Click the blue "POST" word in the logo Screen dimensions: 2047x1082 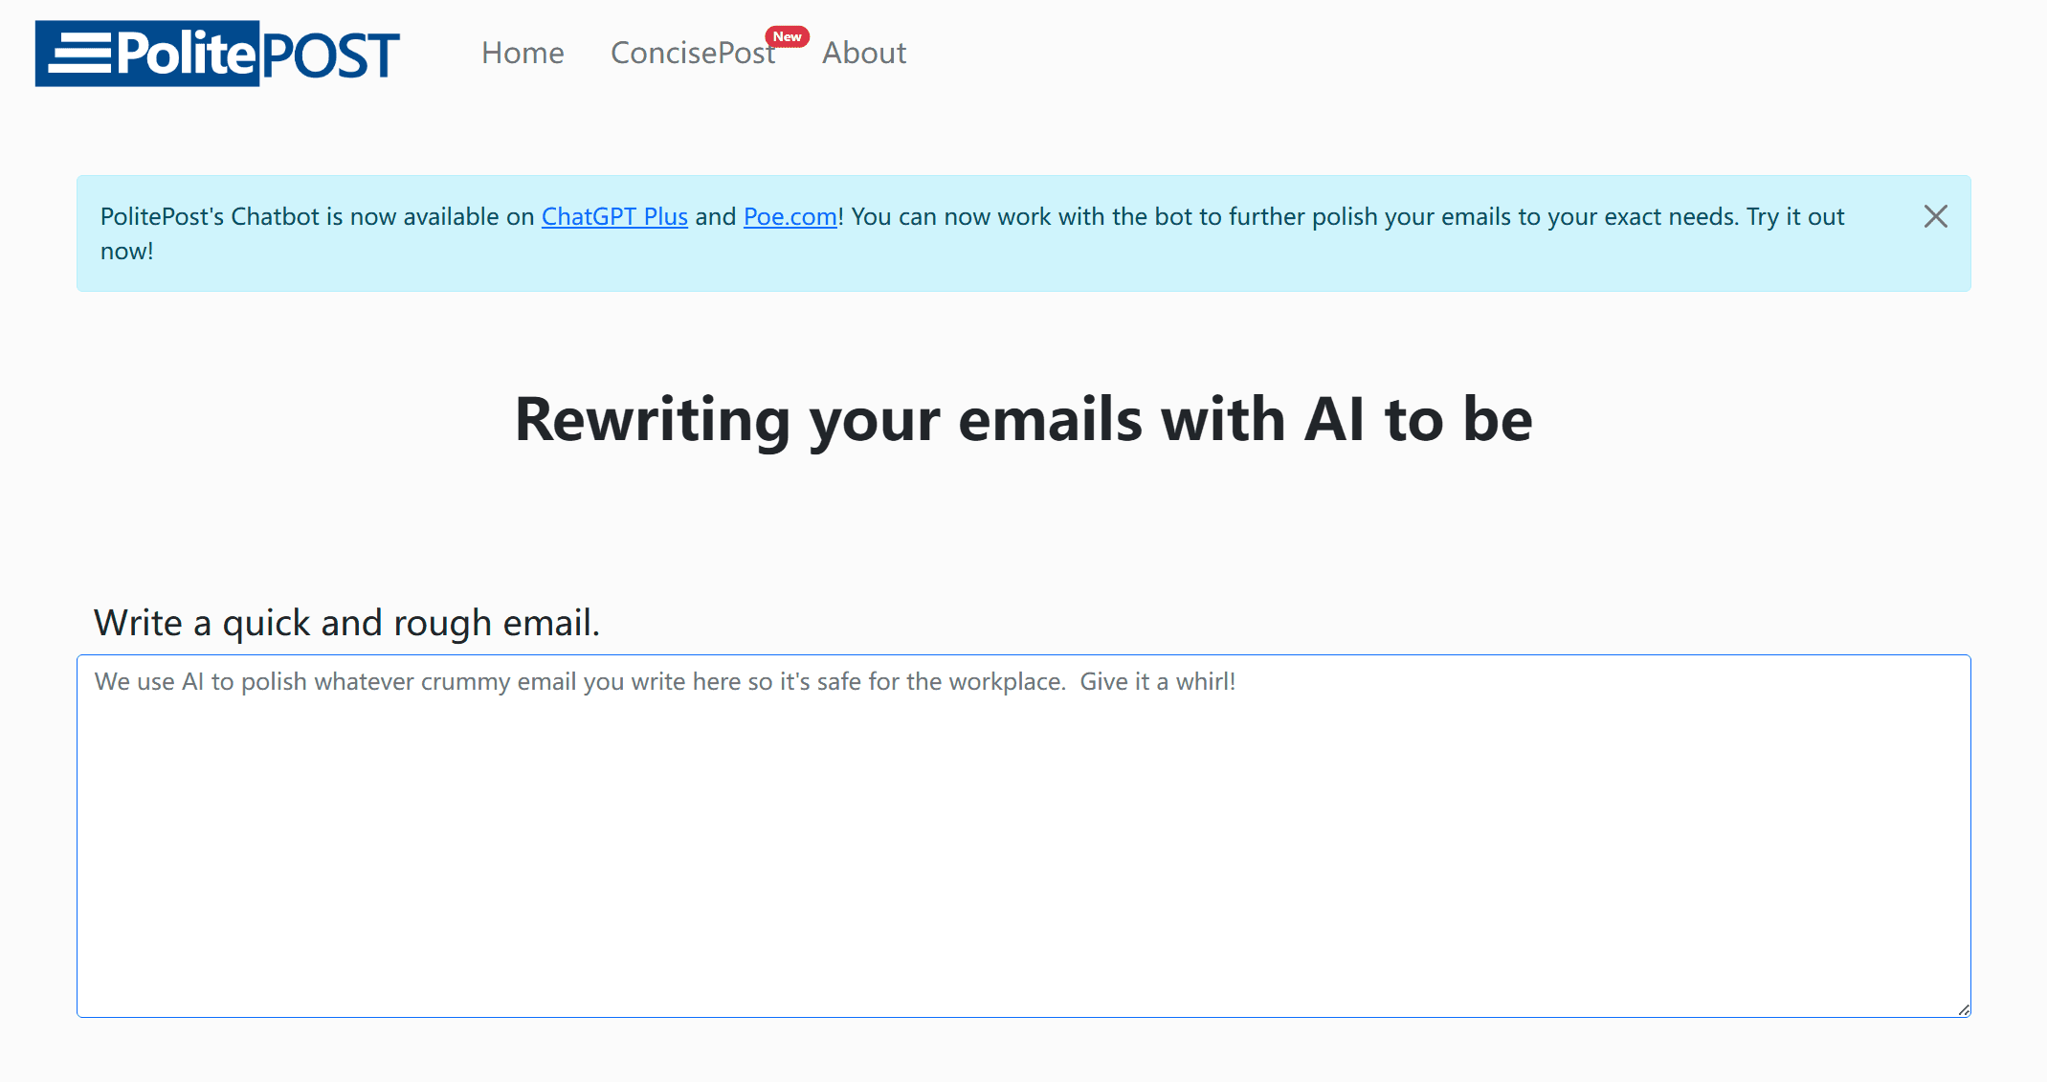pos(330,55)
